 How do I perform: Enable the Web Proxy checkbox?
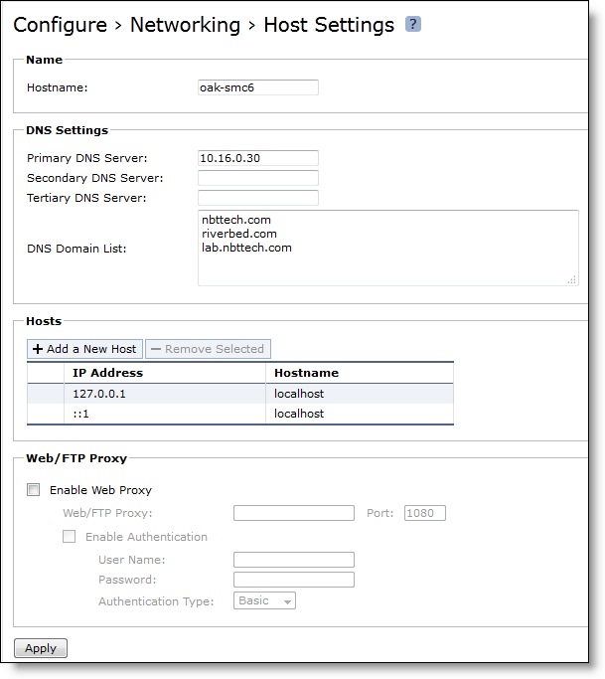pos(34,490)
